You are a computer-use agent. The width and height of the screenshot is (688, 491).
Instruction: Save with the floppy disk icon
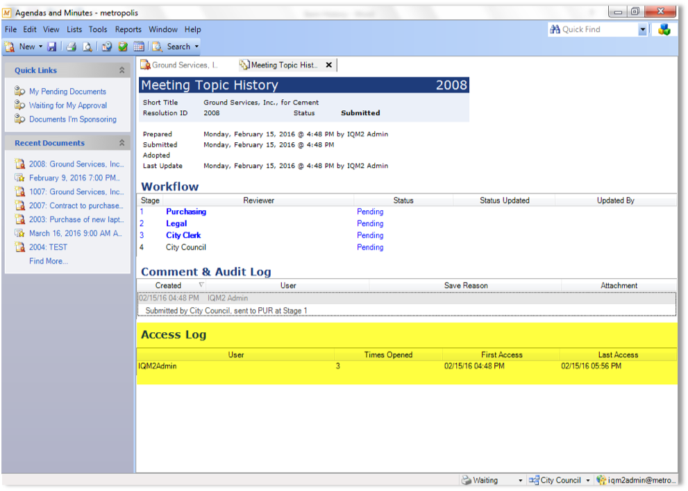(x=52, y=46)
